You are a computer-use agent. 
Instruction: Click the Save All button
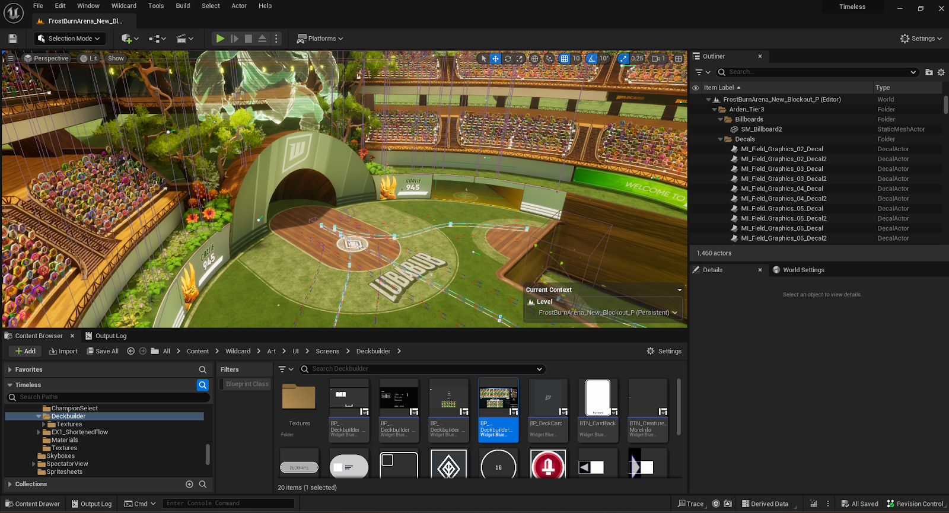(x=103, y=351)
